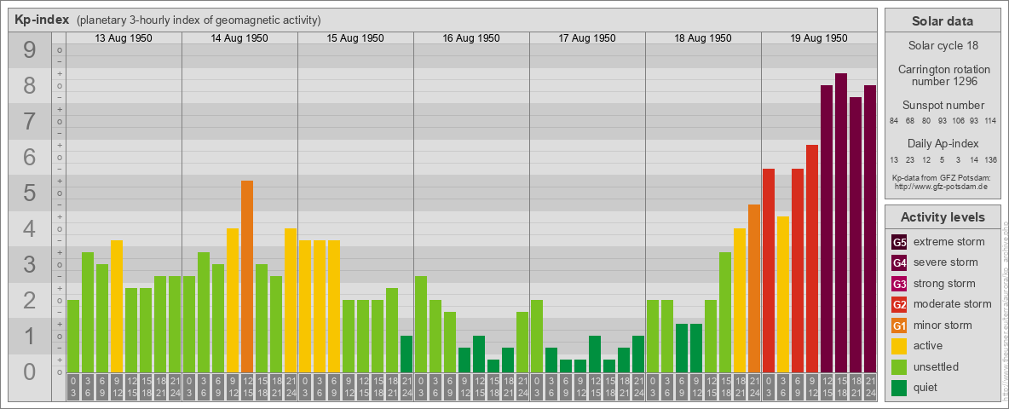Click Ap-index value 136
The height and width of the screenshot is (409, 1009).
[990, 159]
